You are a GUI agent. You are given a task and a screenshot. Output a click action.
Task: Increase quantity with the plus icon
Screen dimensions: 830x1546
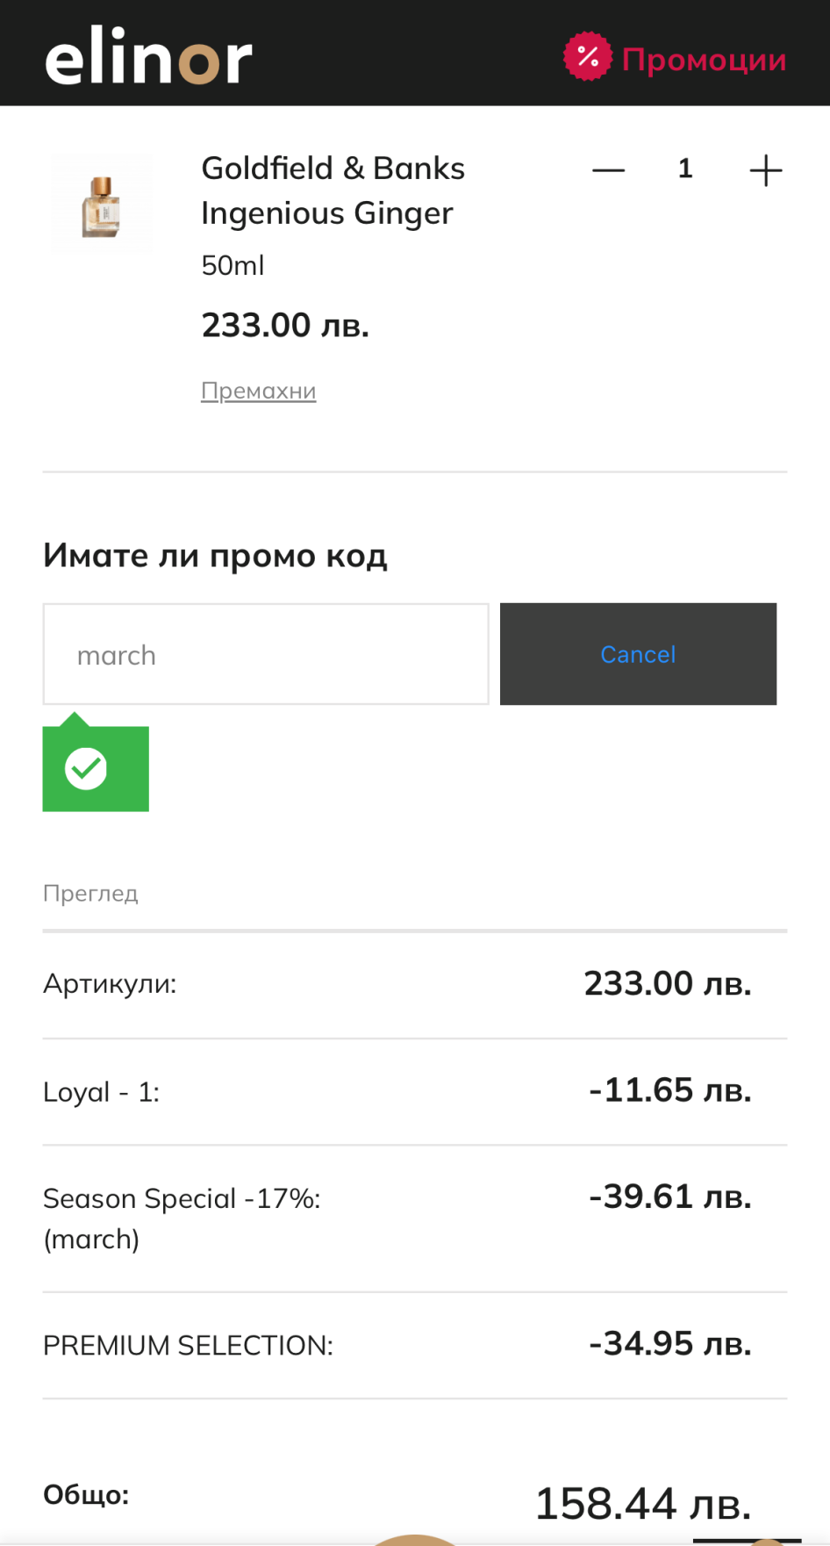[765, 170]
